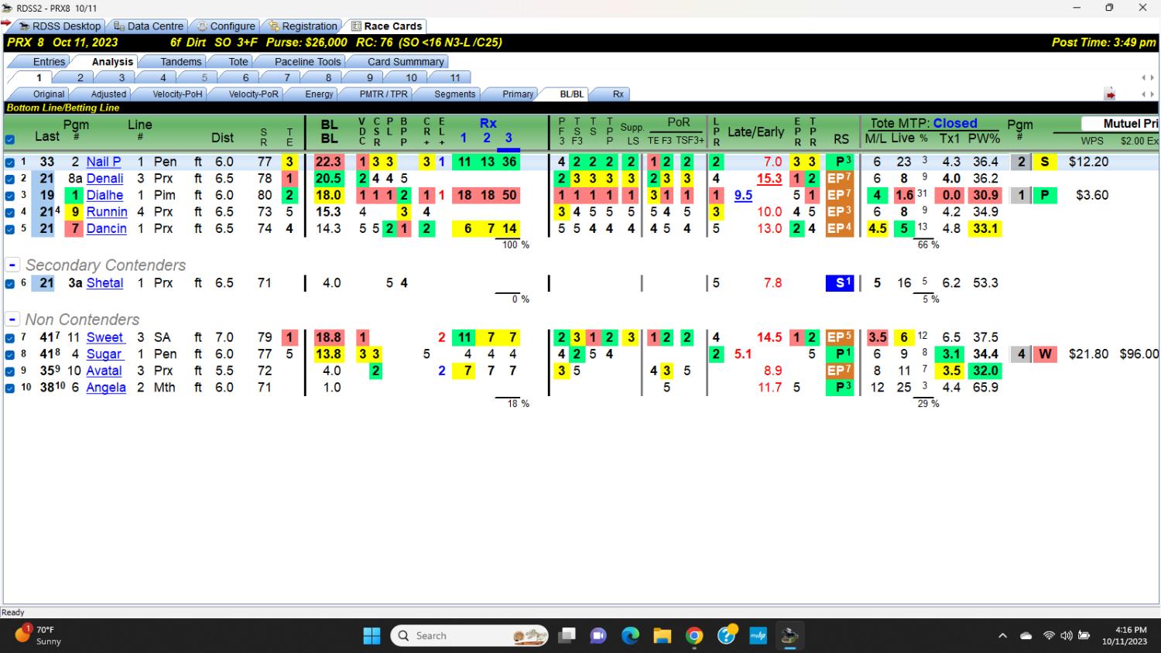Click the orange EP7 running style cell for Denali
This screenshot has height=653, width=1161.
point(839,179)
